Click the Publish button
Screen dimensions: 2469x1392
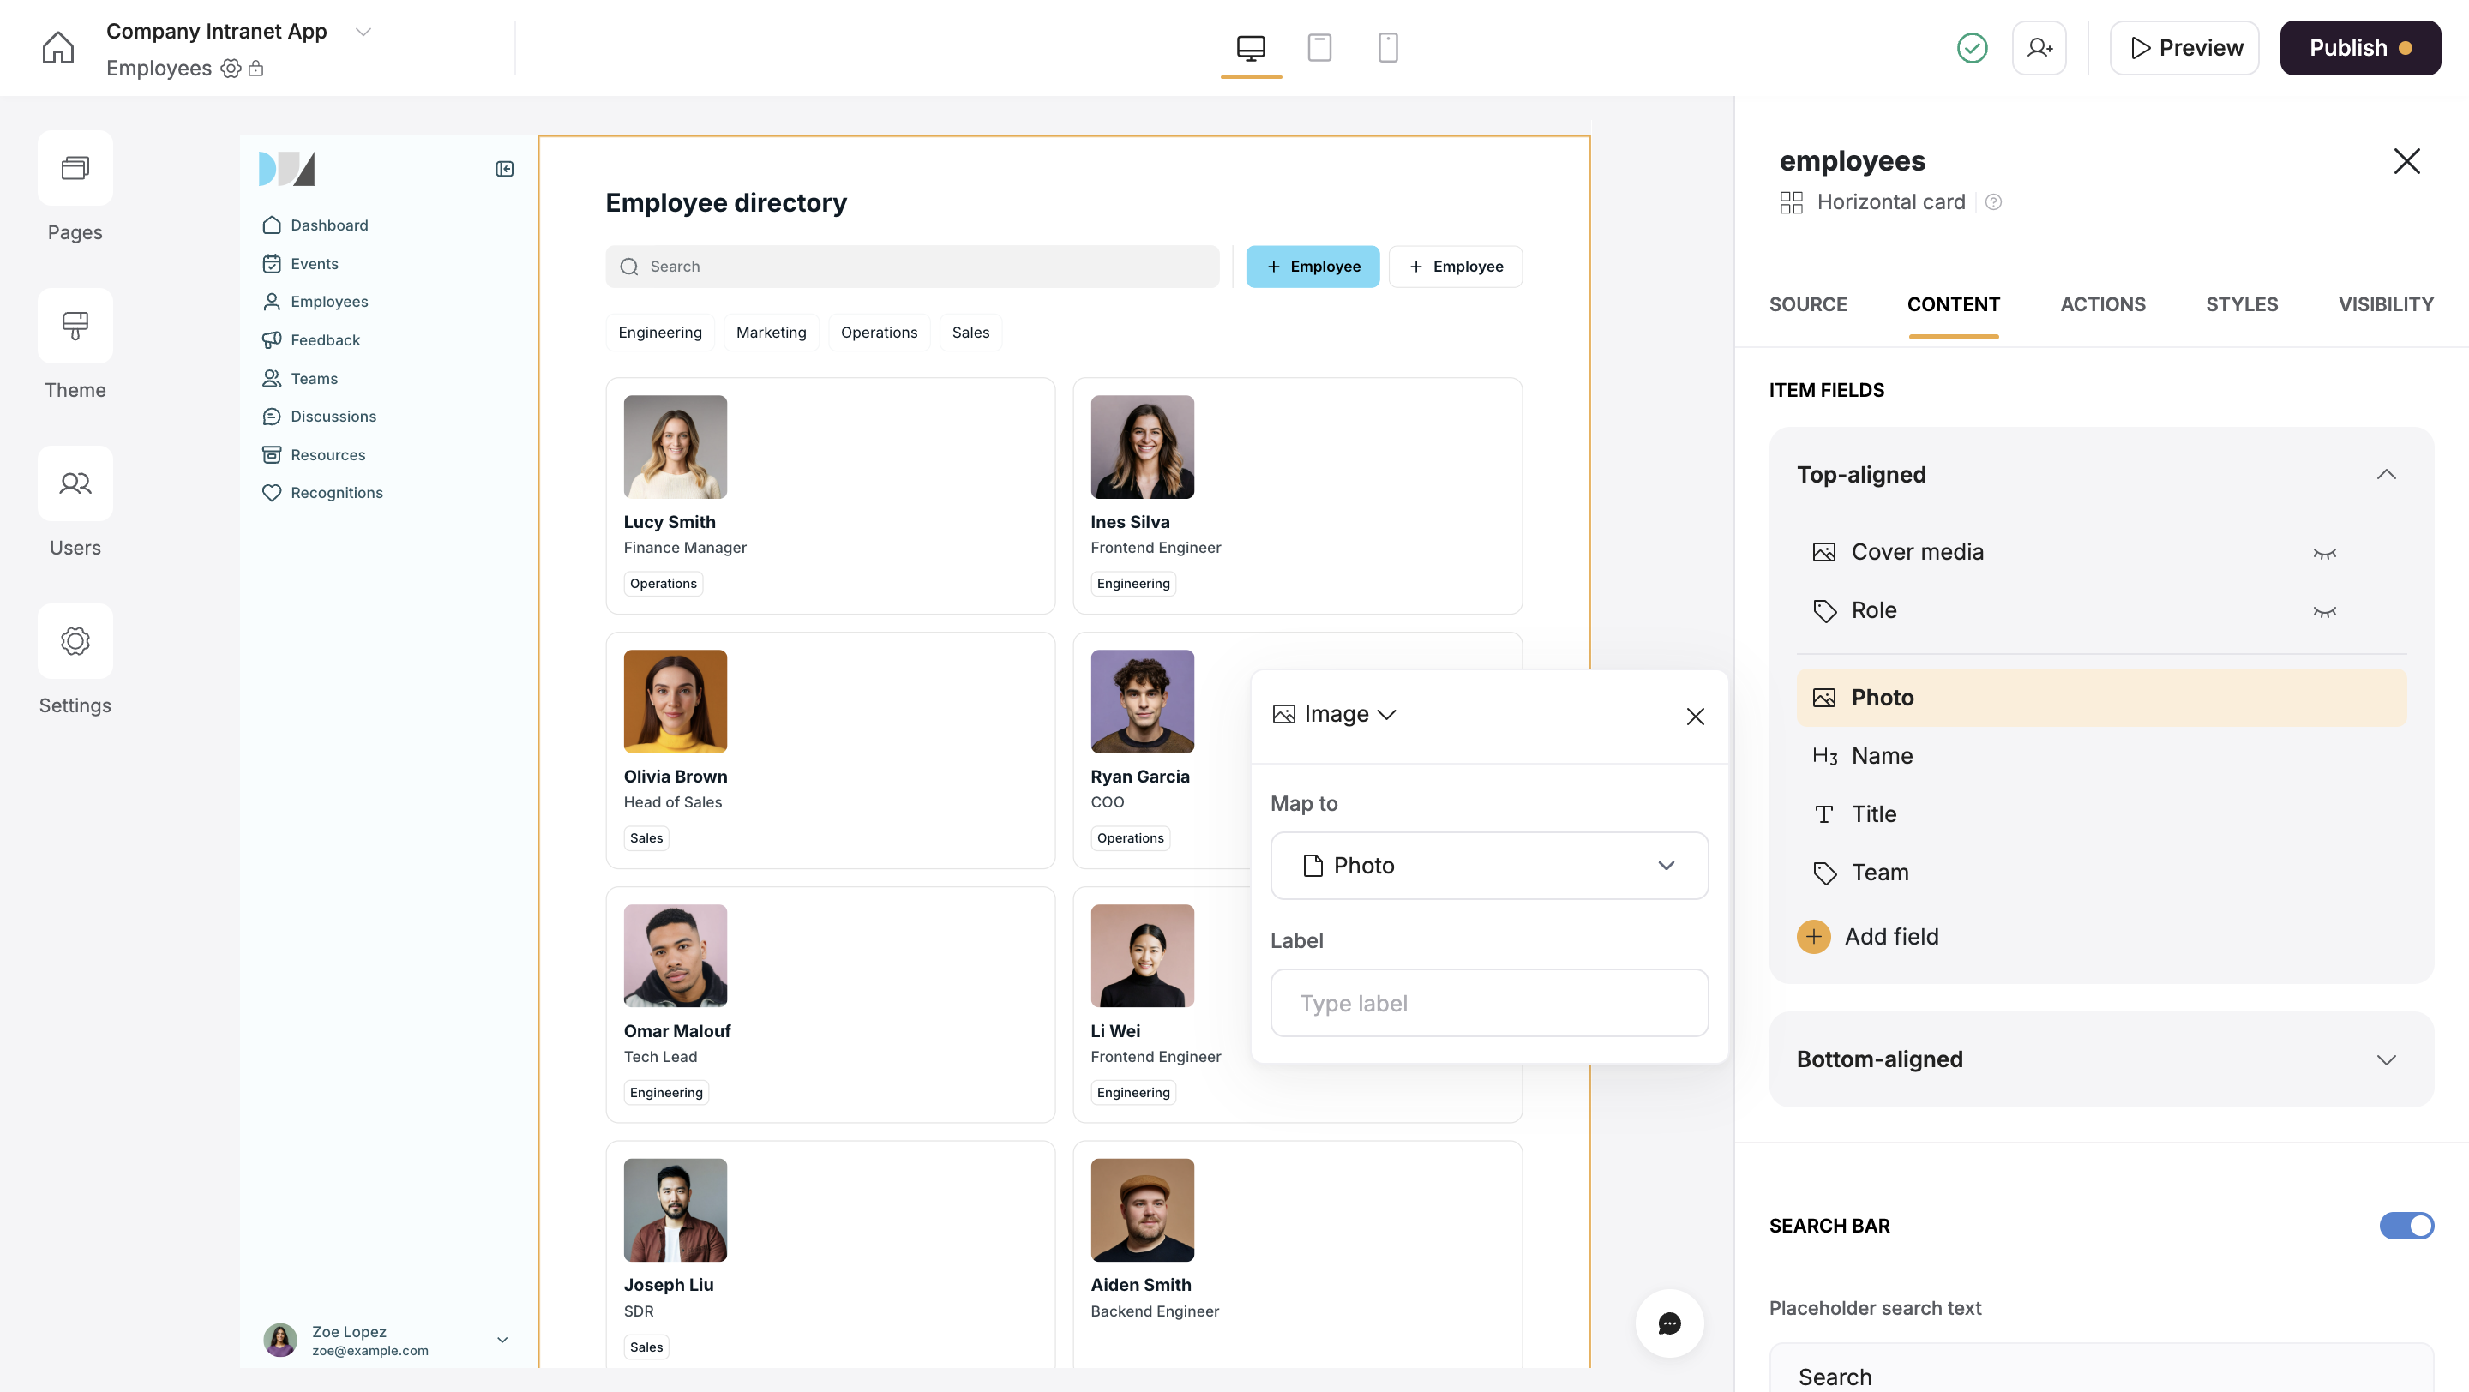pos(2358,47)
